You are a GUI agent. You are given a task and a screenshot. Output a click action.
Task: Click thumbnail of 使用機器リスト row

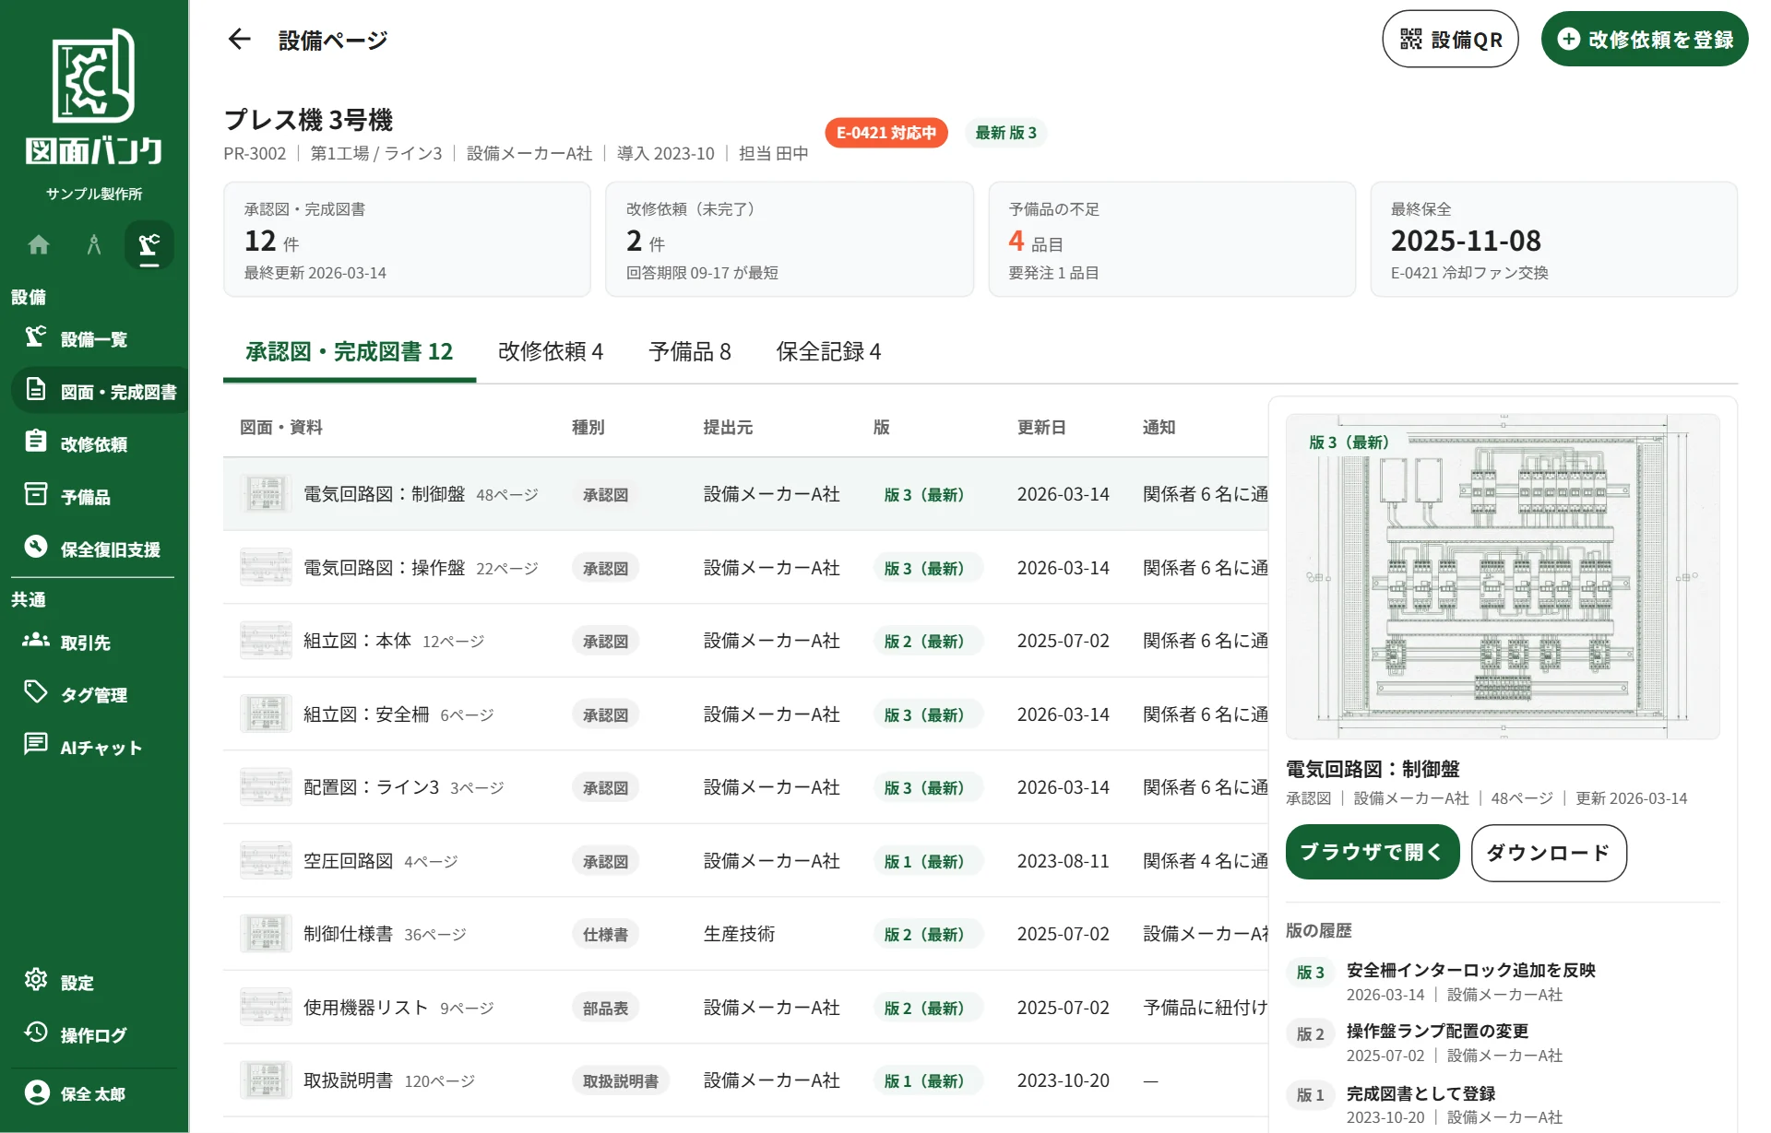coord(266,1008)
